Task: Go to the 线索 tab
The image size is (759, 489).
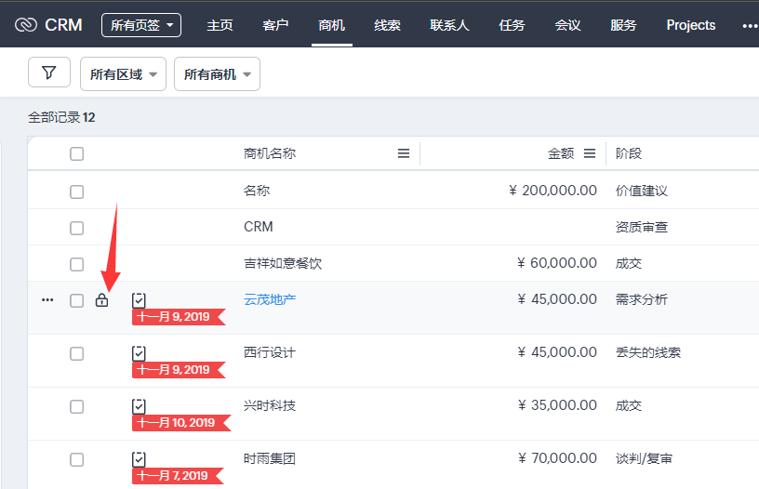Action: pos(387,25)
